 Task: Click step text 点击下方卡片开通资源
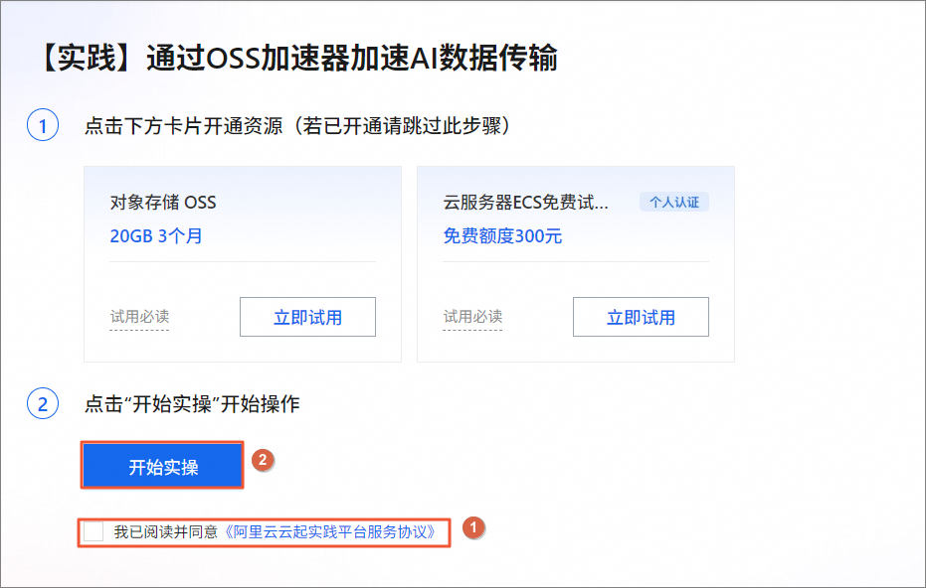click(298, 127)
